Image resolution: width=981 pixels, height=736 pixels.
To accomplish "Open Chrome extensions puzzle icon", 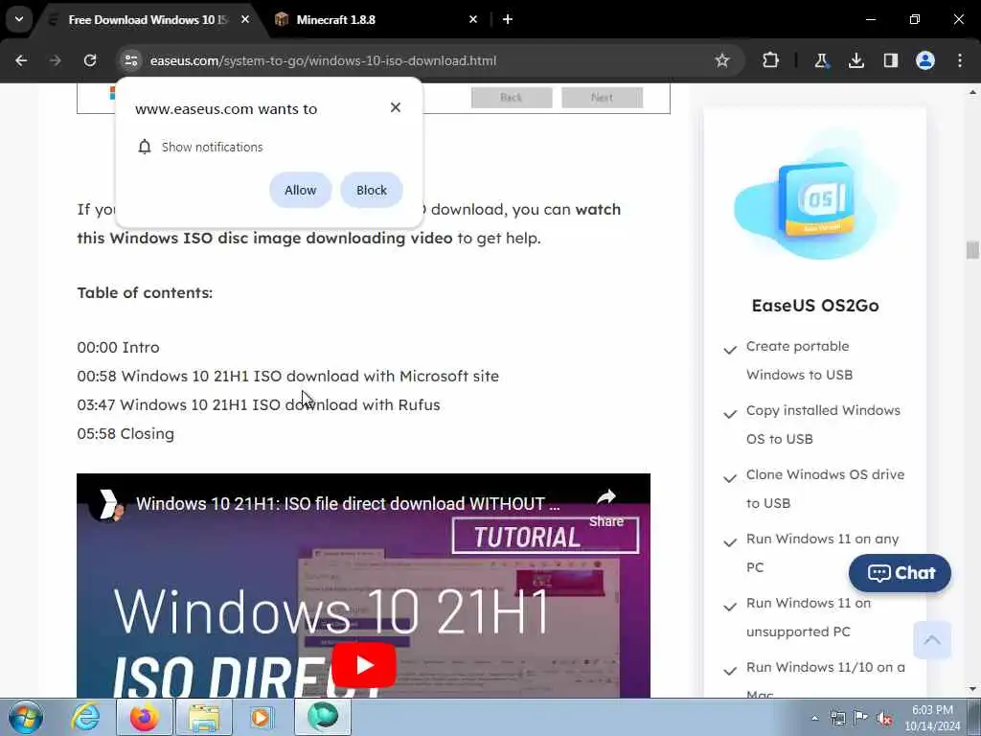I will coord(771,60).
